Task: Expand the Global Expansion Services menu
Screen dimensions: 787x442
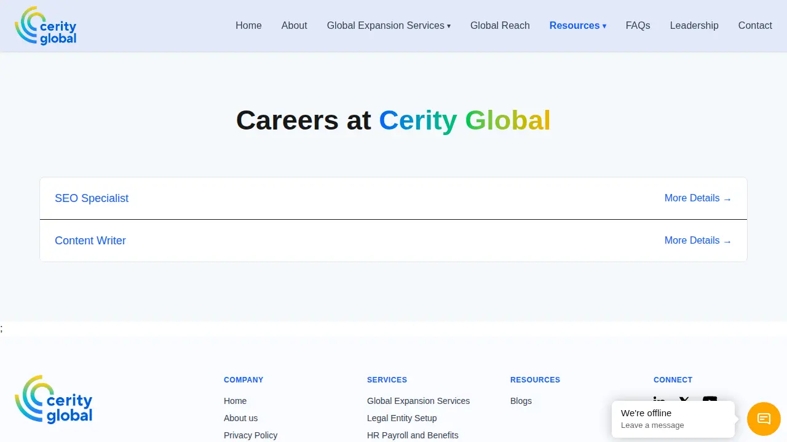Action: click(x=389, y=26)
